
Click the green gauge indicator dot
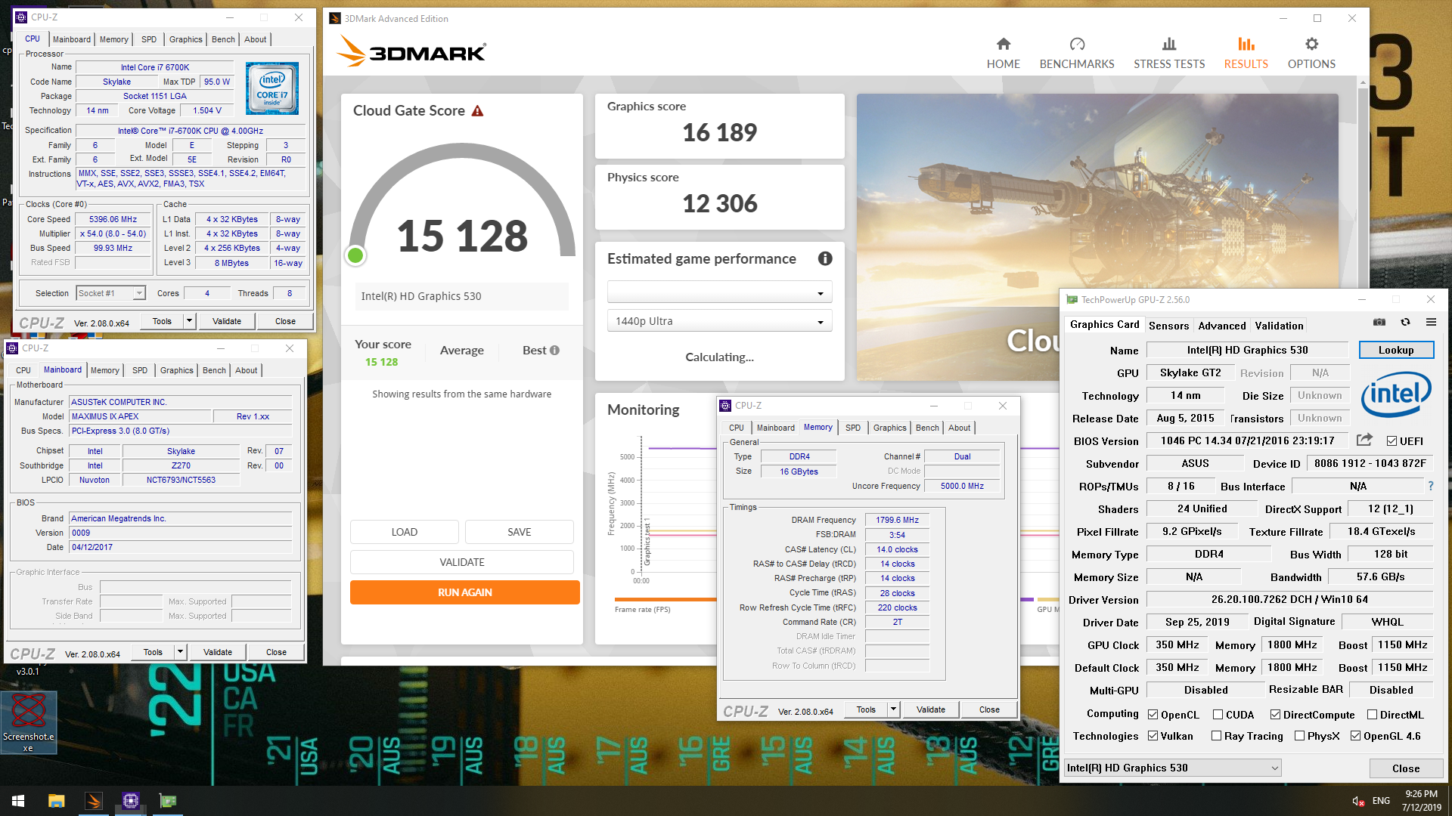coord(355,255)
